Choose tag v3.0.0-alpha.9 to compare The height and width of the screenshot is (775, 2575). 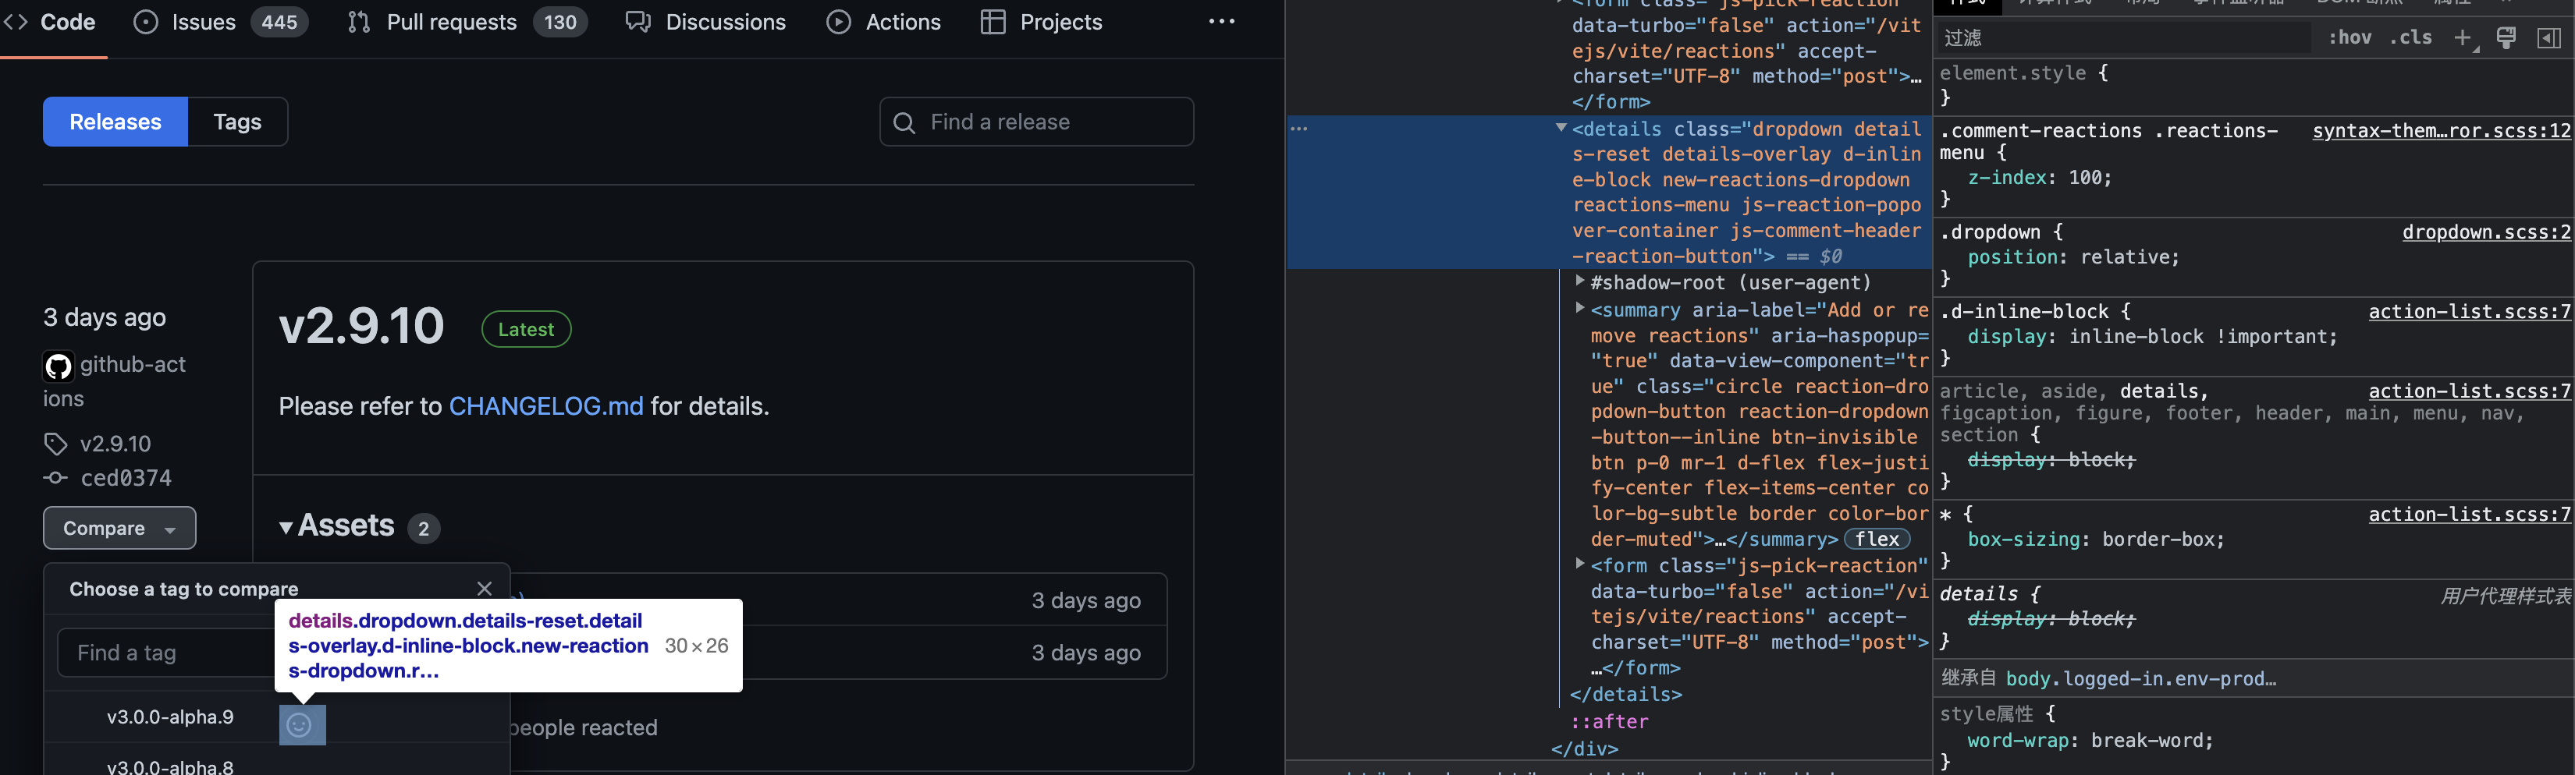click(170, 717)
